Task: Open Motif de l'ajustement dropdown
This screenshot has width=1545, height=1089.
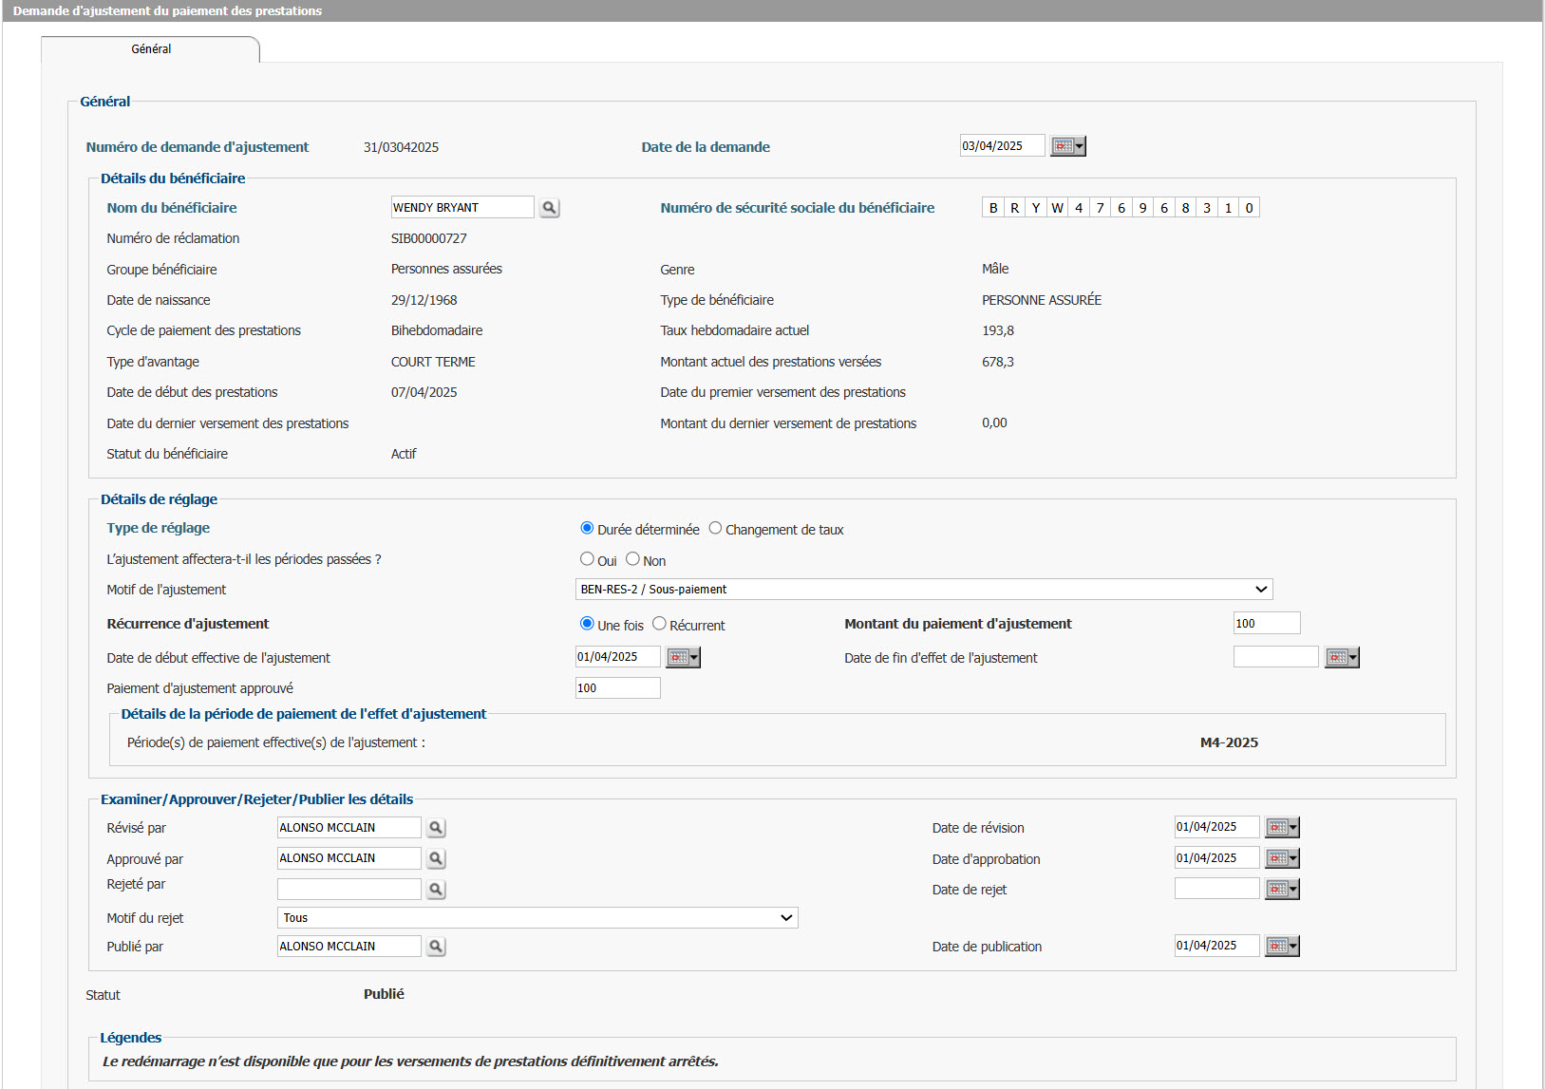Action: 924,590
